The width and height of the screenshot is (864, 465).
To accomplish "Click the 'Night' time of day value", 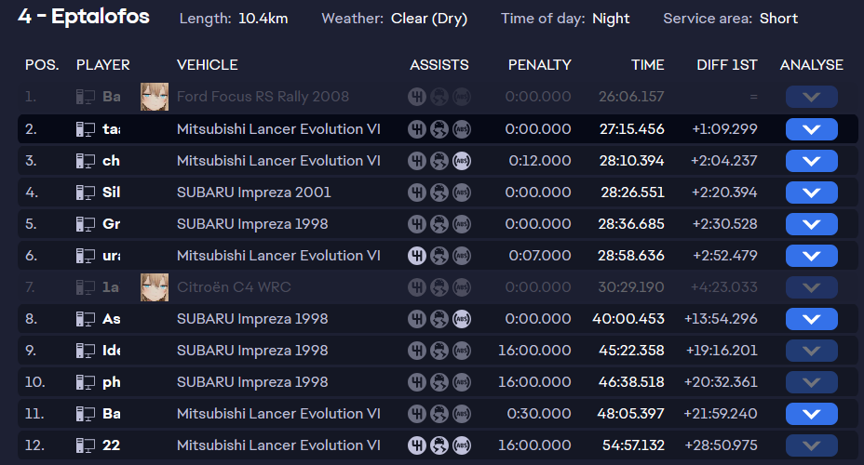I will [x=611, y=19].
